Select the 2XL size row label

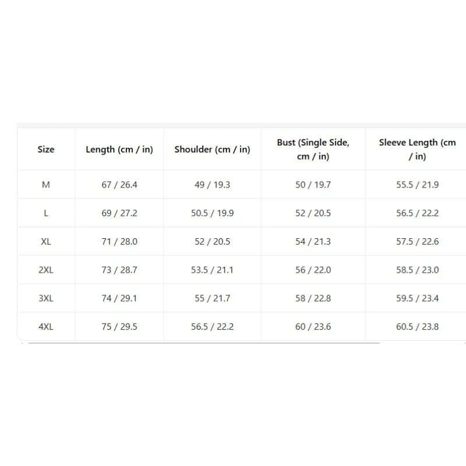(46, 270)
